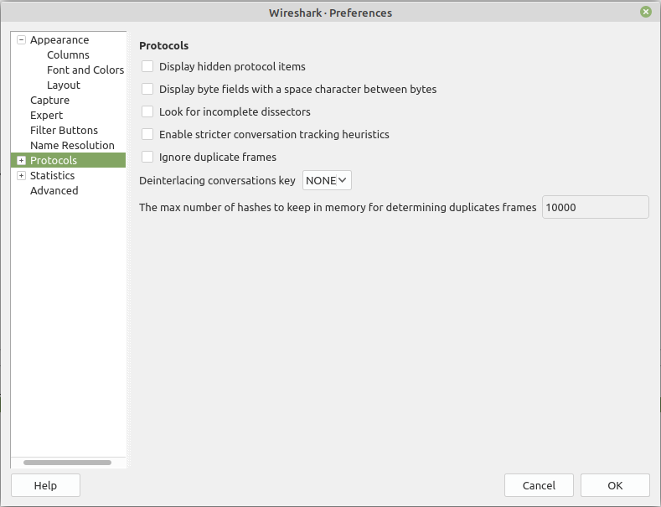Confirm preferences with OK button
Viewport: 661px width, 507px height.
[615, 485]
